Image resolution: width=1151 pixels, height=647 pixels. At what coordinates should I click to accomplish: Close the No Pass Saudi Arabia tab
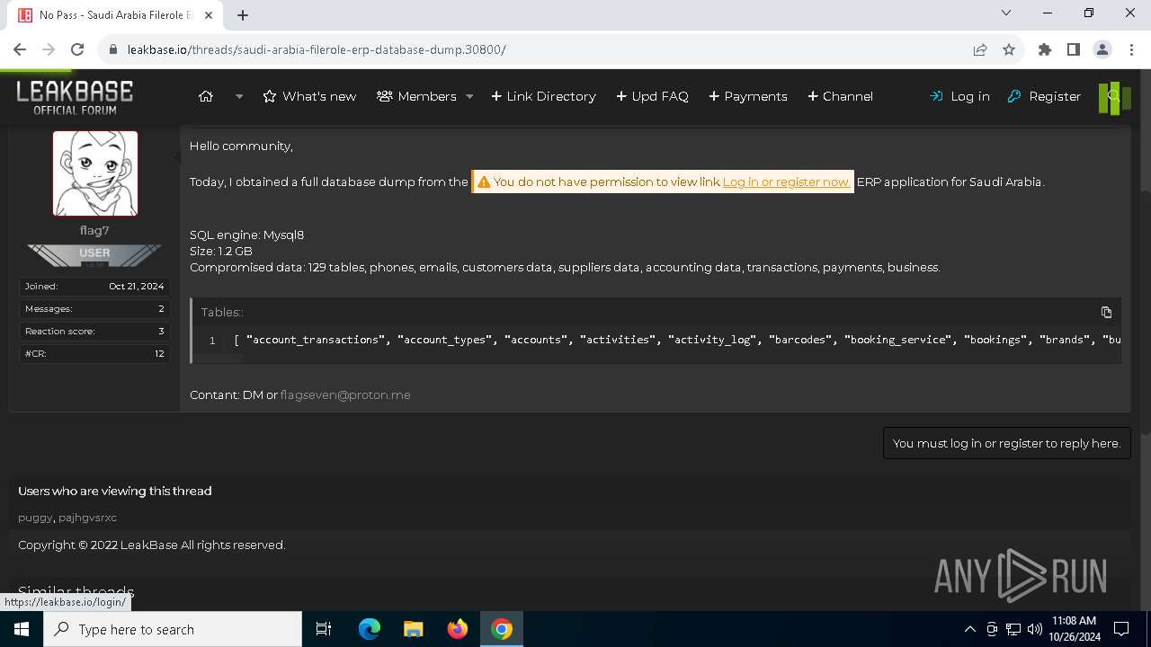[x=209, y=15]
